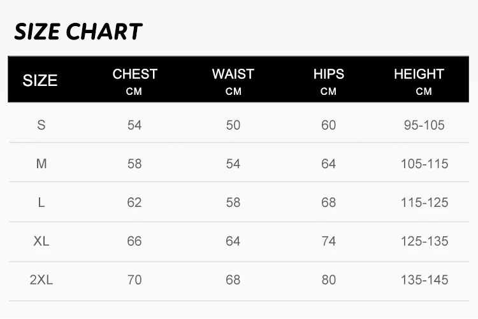This screenshot has height=319, width=478.
Task: Click height range 95-105 for S
Action: [424, 125]
